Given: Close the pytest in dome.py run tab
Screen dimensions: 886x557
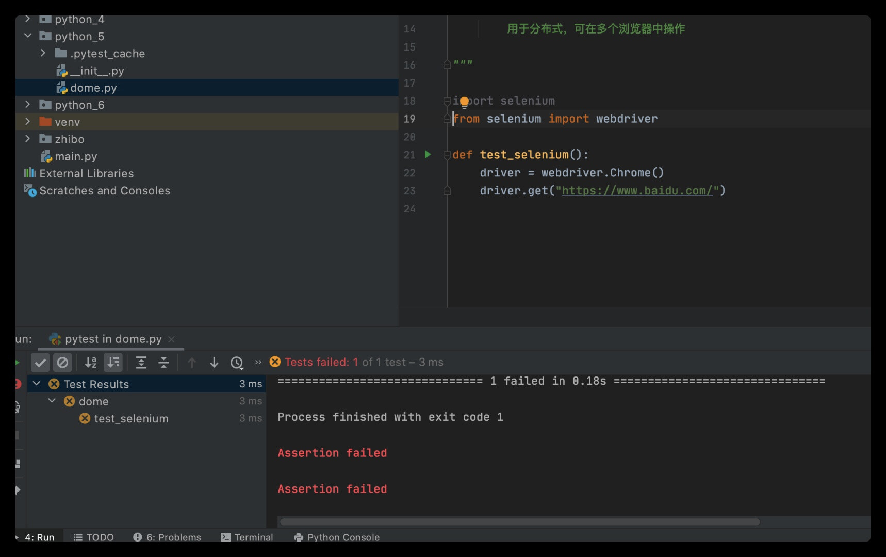Looking at the screenshot, I should 172,339.
